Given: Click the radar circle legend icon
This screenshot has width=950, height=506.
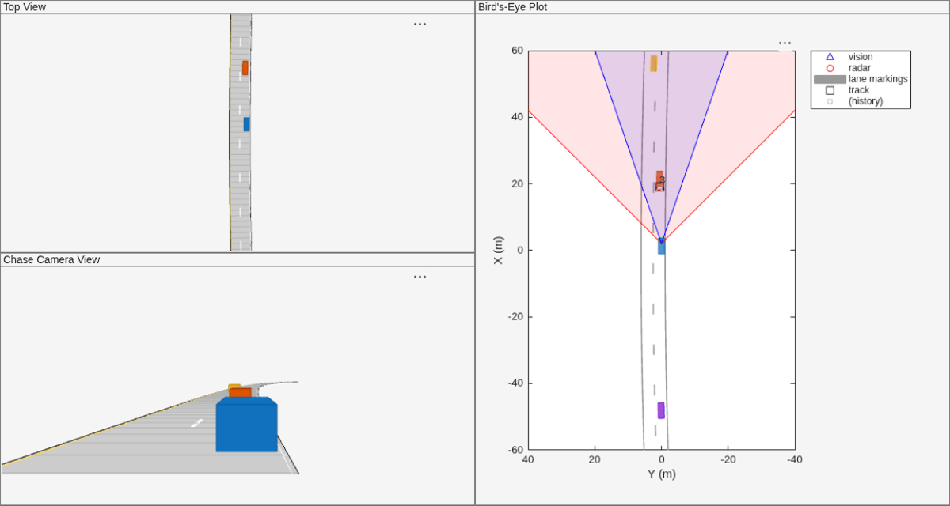Looking at the screenshot, I should tap(830, 68).
